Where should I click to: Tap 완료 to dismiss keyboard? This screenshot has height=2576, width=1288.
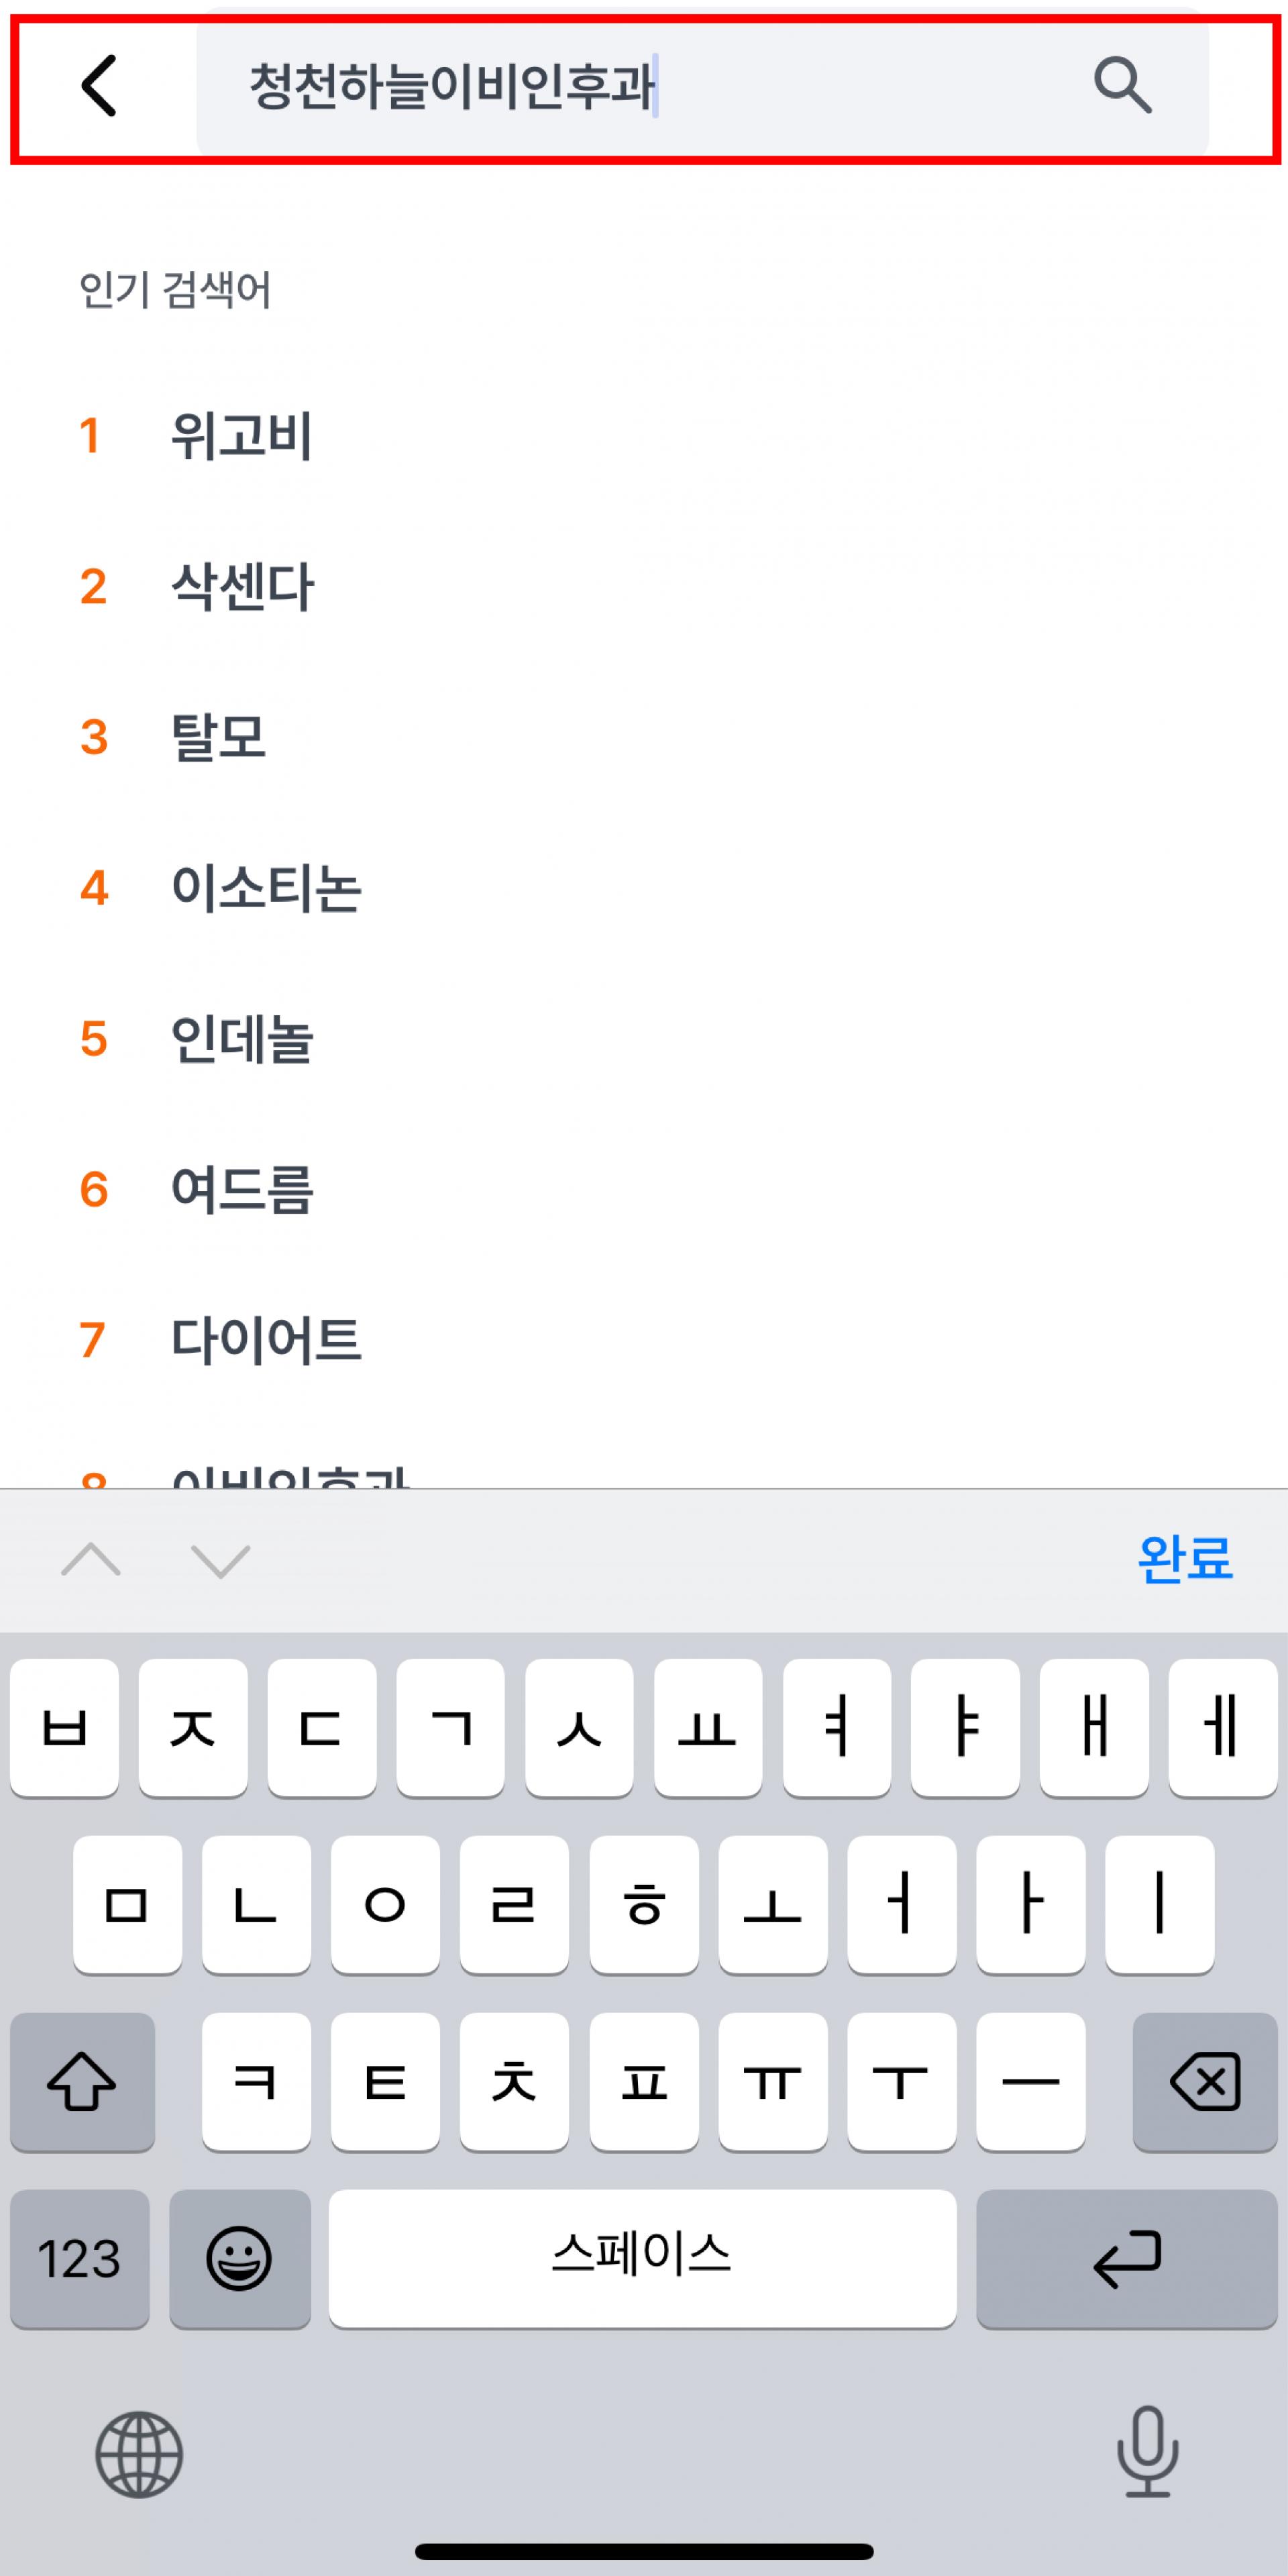point(1185,1558)
